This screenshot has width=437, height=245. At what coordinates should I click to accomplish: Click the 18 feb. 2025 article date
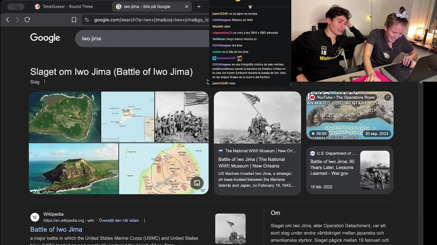pos(321,187)
